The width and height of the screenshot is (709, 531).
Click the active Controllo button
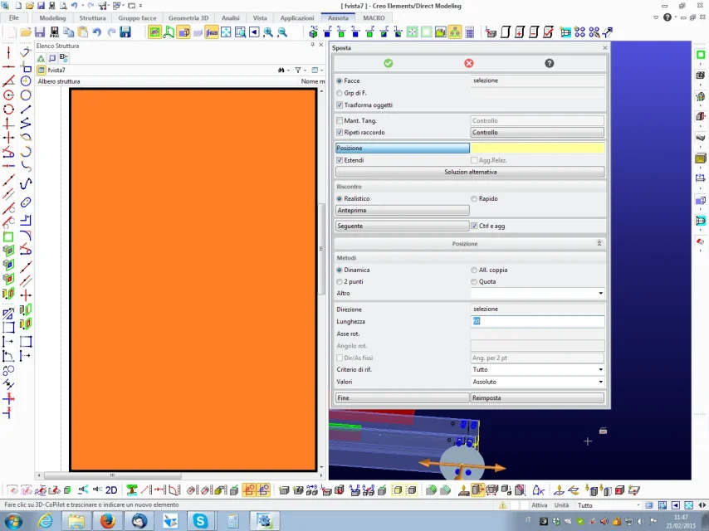(537, 133)
